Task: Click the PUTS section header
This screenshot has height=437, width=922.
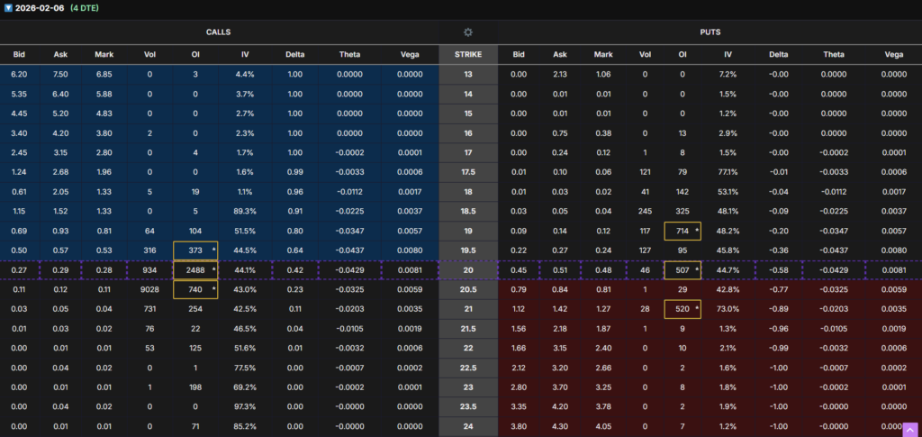Action: 710,32
